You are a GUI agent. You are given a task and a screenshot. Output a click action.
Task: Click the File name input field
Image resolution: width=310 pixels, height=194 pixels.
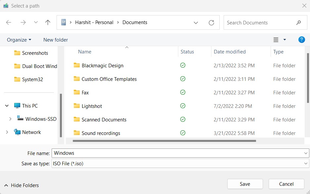tap(177, 153)
